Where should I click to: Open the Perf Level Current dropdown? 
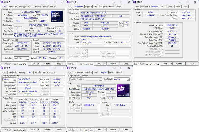pos(128,79)
